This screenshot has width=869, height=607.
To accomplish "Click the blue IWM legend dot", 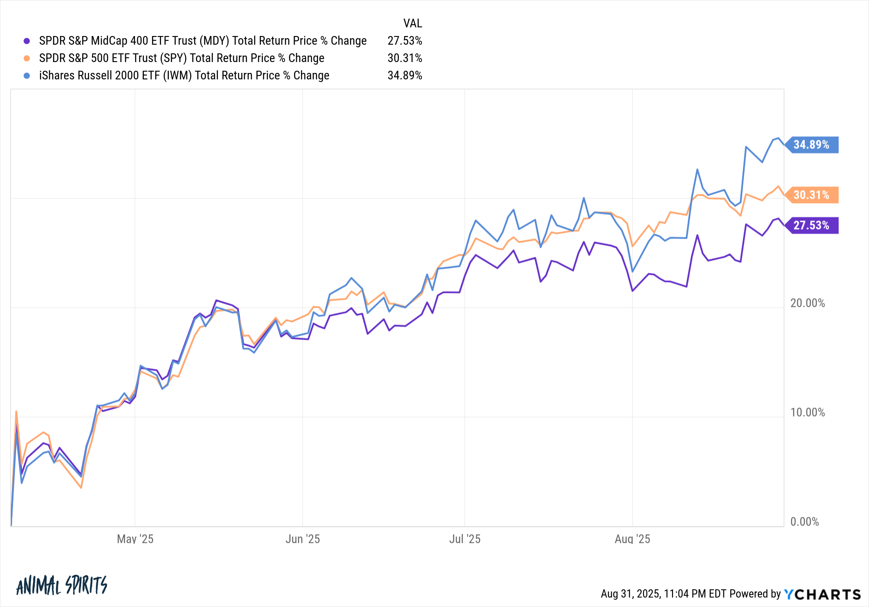I will (x=27, y=75).
